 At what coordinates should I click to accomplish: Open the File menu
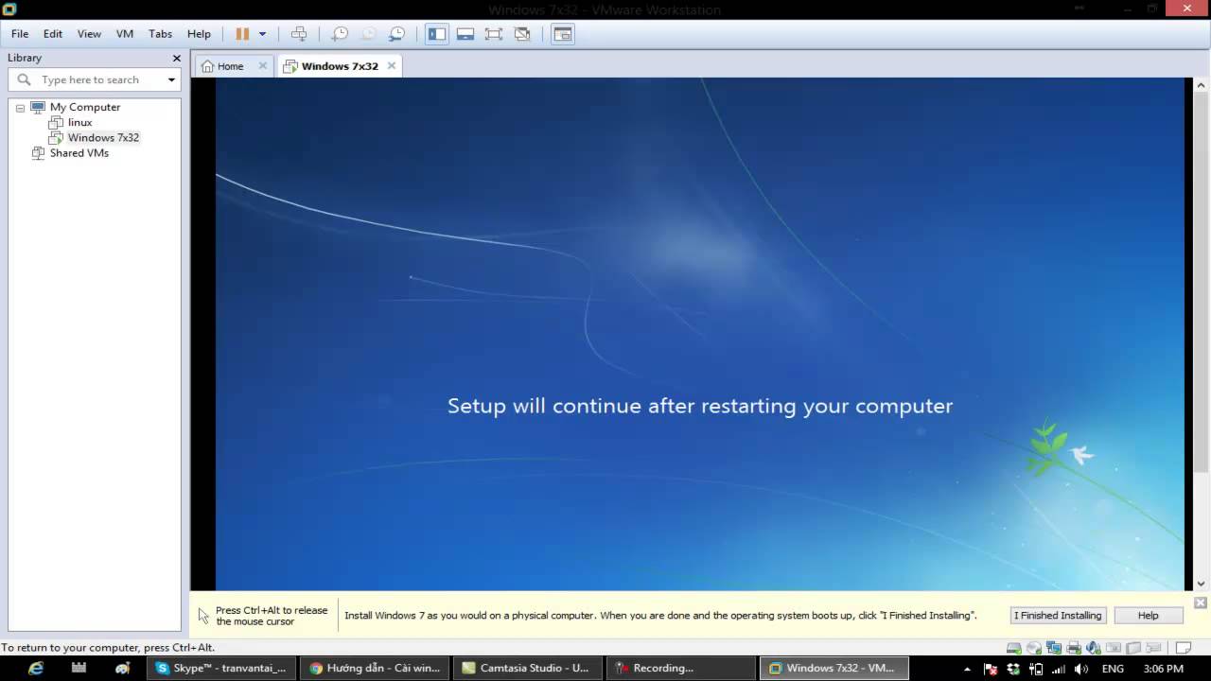(20, 34)
